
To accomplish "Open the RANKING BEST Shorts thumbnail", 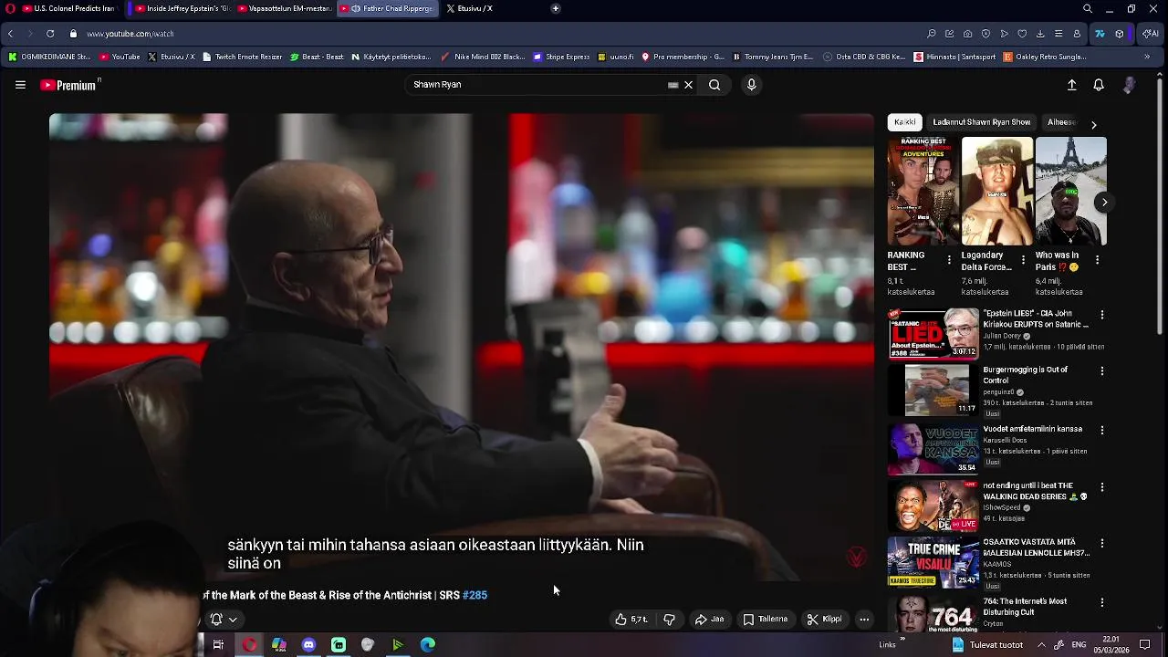I will [x=923, y=192].
